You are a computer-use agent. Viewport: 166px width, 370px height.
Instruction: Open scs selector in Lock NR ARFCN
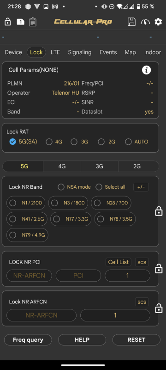142,302
